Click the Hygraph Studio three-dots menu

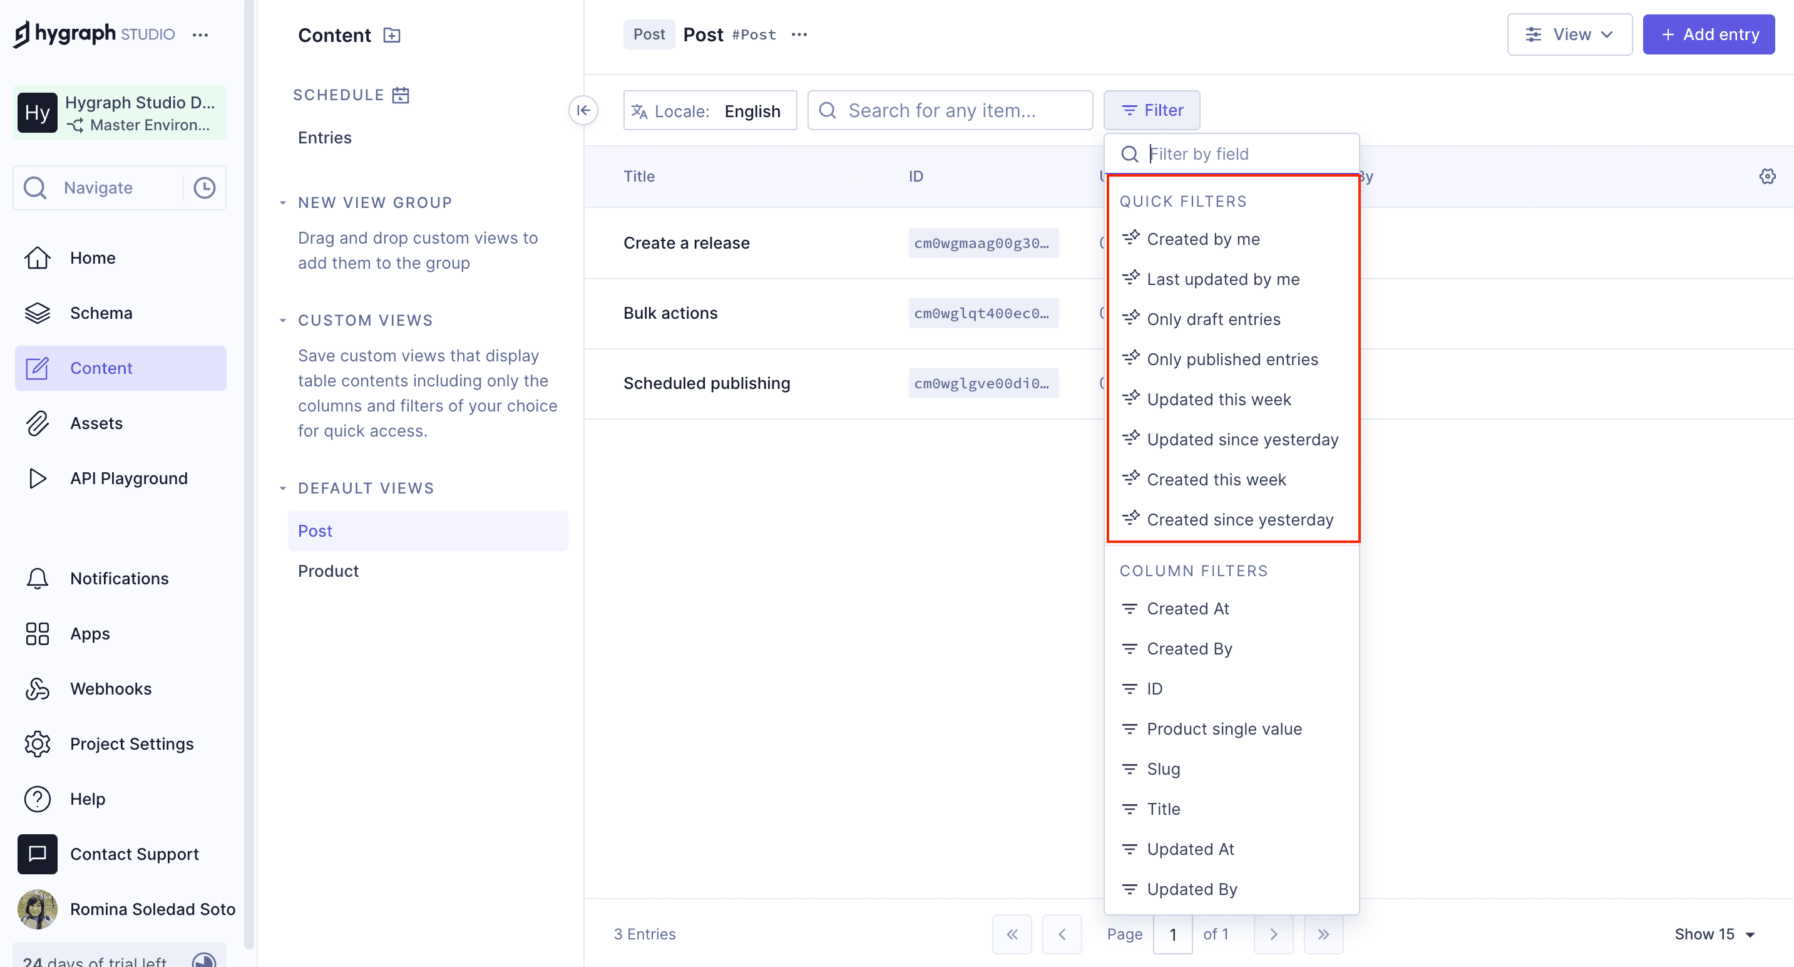pos(200,34)
